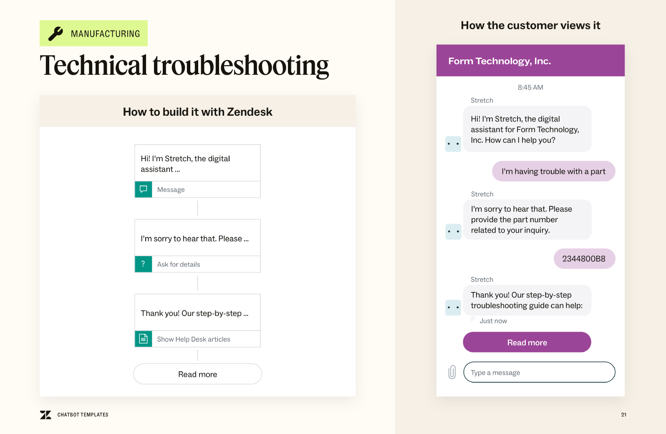Image resolution: width=666 pixels, height=434 pixels.
Task: Click the Zendesk logo in the footer
Action: click(x=45, y=415)
